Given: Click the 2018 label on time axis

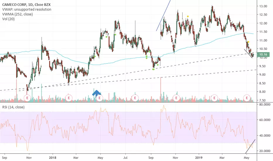Looking at the screenshot, I should click(x=52, y=158).
